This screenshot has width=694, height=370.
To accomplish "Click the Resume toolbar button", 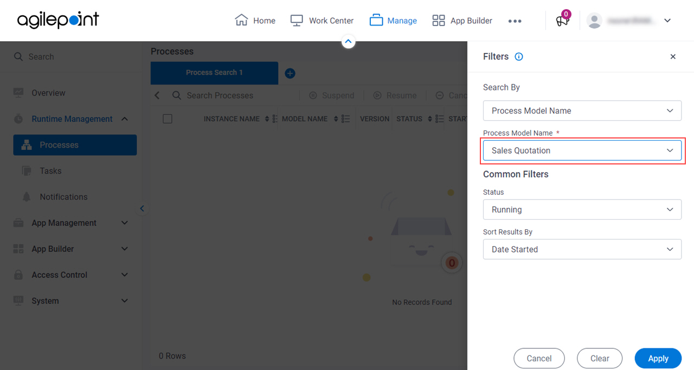I will click(395, 95).
